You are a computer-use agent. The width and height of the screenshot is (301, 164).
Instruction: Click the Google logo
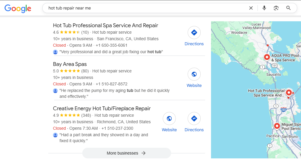tap(18, 8)
